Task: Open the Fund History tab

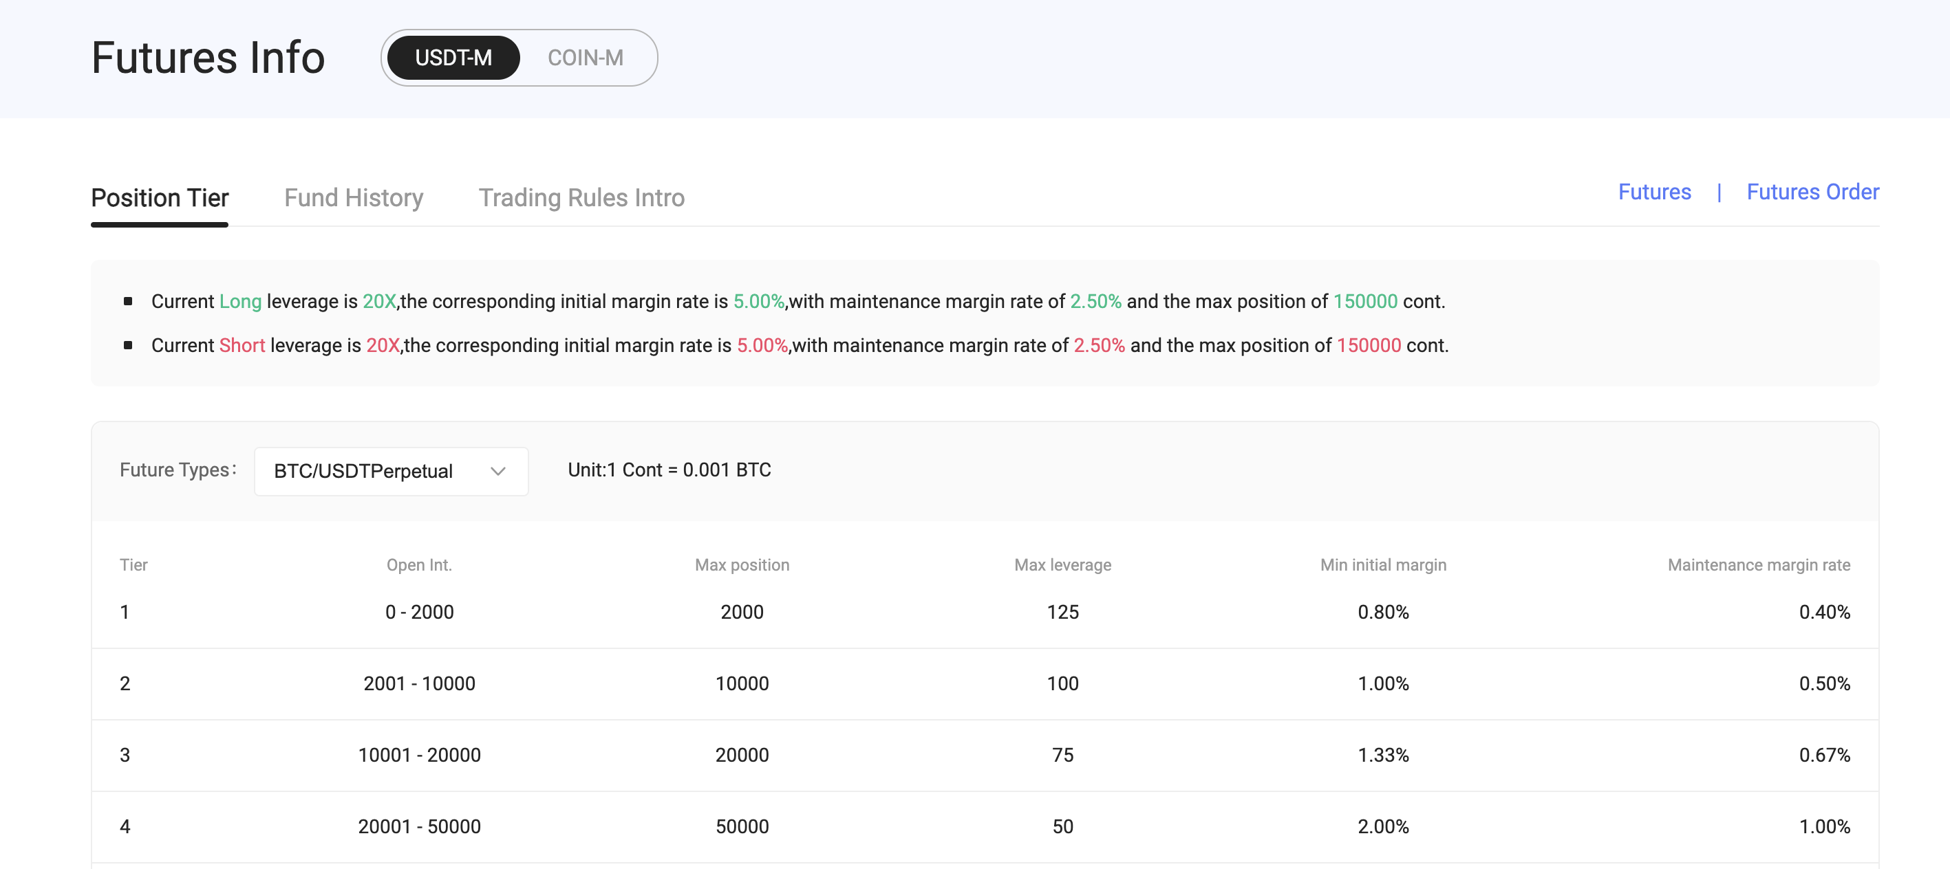Action: click(x=354, y=197)
